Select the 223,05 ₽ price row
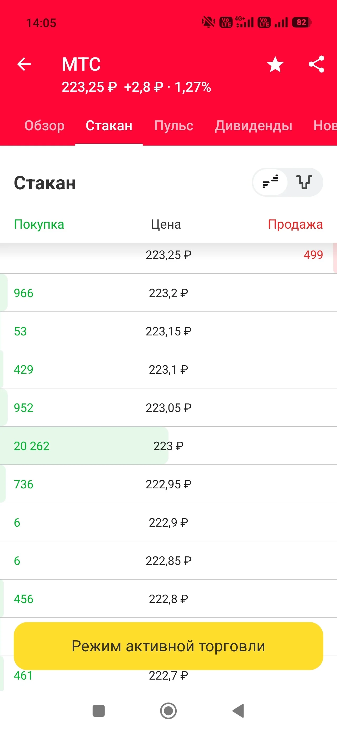This screenshot has width=337, height=731. click(x=168, y=407)
